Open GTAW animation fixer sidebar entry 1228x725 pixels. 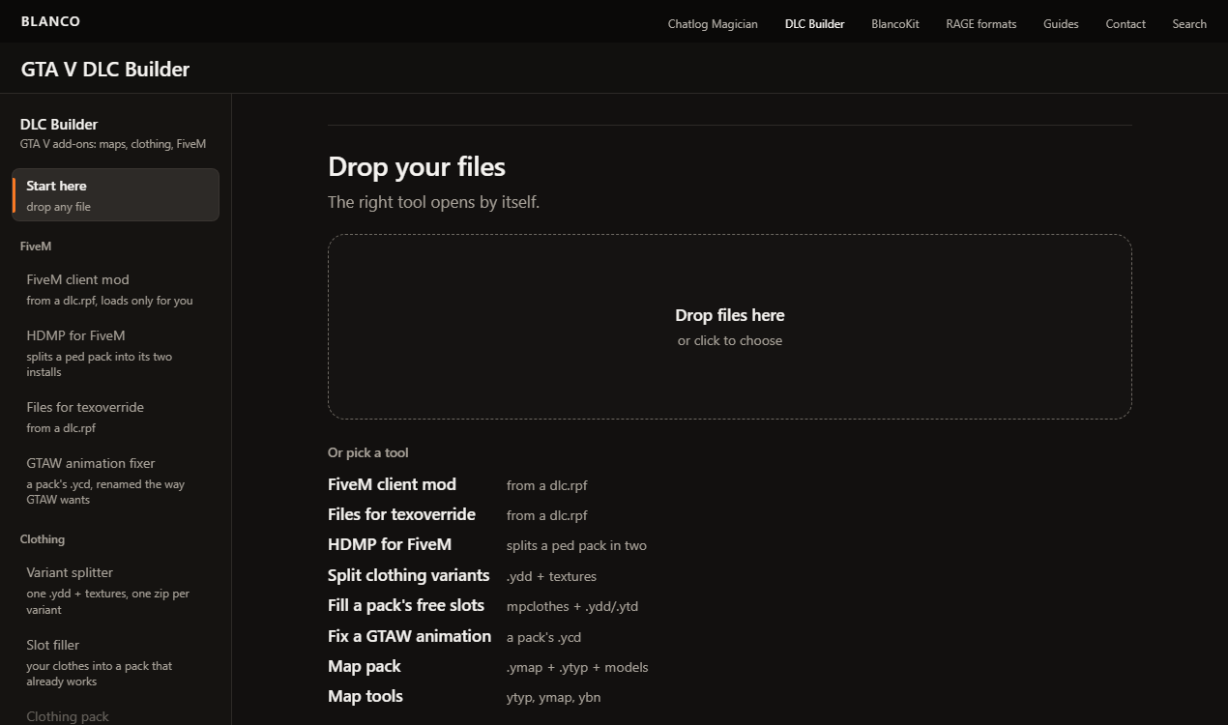click(x=116, y=480)
